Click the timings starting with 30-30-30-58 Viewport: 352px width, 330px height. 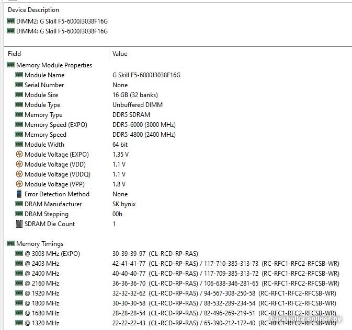[224, 303]
